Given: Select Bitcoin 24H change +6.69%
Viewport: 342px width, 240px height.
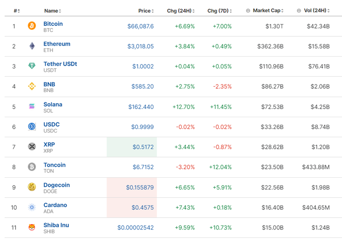Looking at the screenshot, I should 185,26.
